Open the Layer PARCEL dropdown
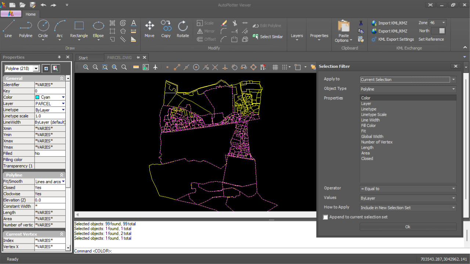Image resolution: width=470 pixels, height=264 pixels. tap(63, 103)
